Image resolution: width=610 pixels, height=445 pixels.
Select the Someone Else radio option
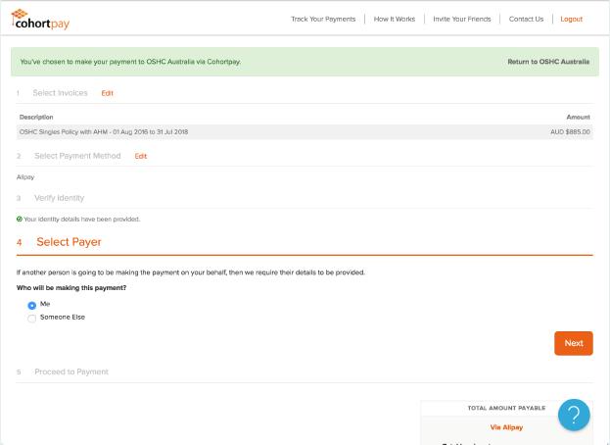[32, 319]
